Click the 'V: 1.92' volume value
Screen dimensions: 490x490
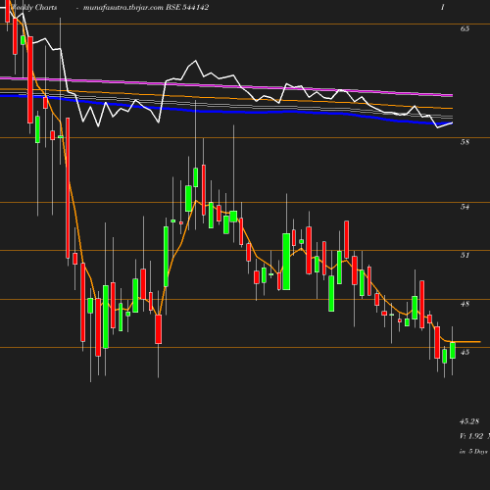pyautogui.click(x=471, y=436)
